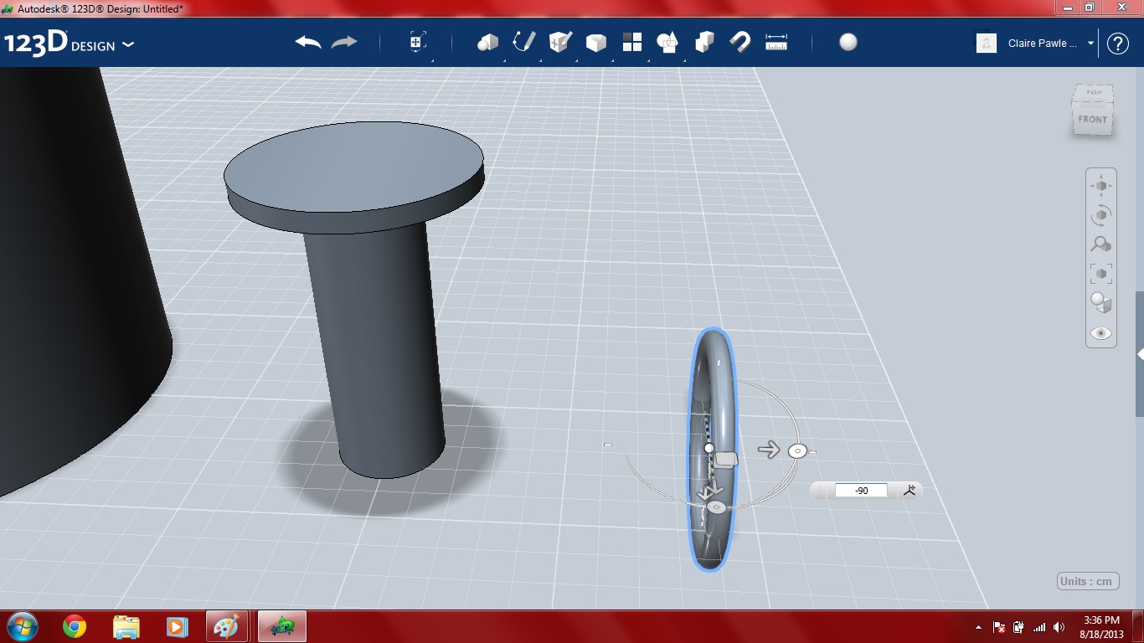Screen dimensions: 1144x643
Task: Expand the right side panel arrow
Action: pos(1140,354)
